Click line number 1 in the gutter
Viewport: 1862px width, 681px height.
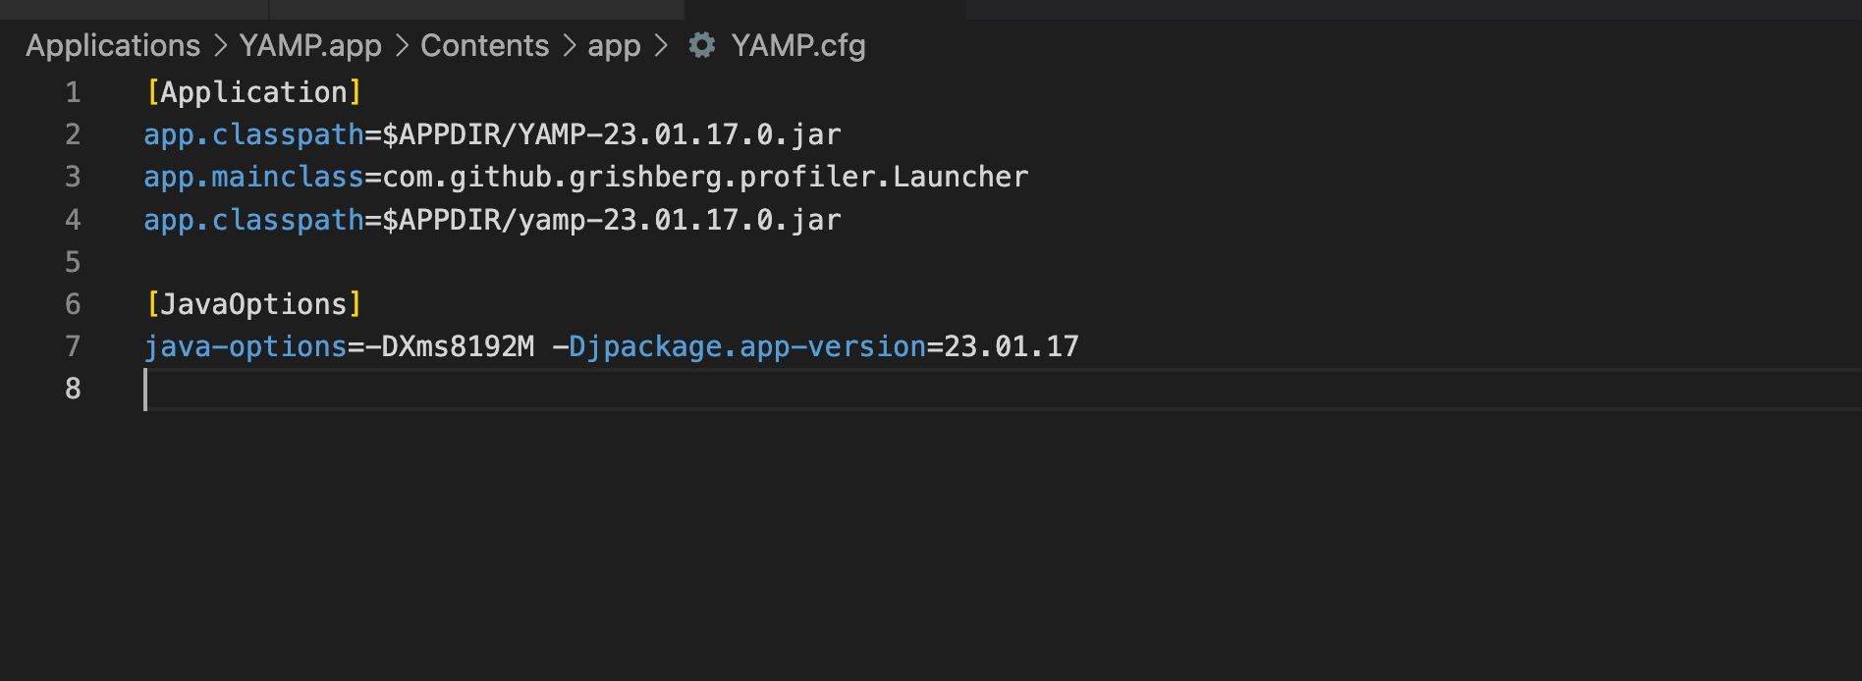(x=73, y=91)
